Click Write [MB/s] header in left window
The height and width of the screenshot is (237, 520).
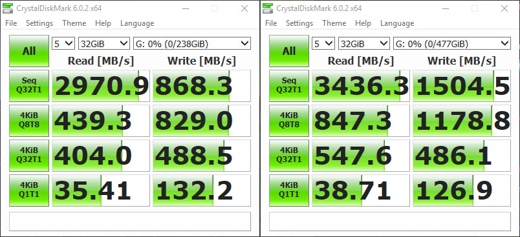pos(202,61)
